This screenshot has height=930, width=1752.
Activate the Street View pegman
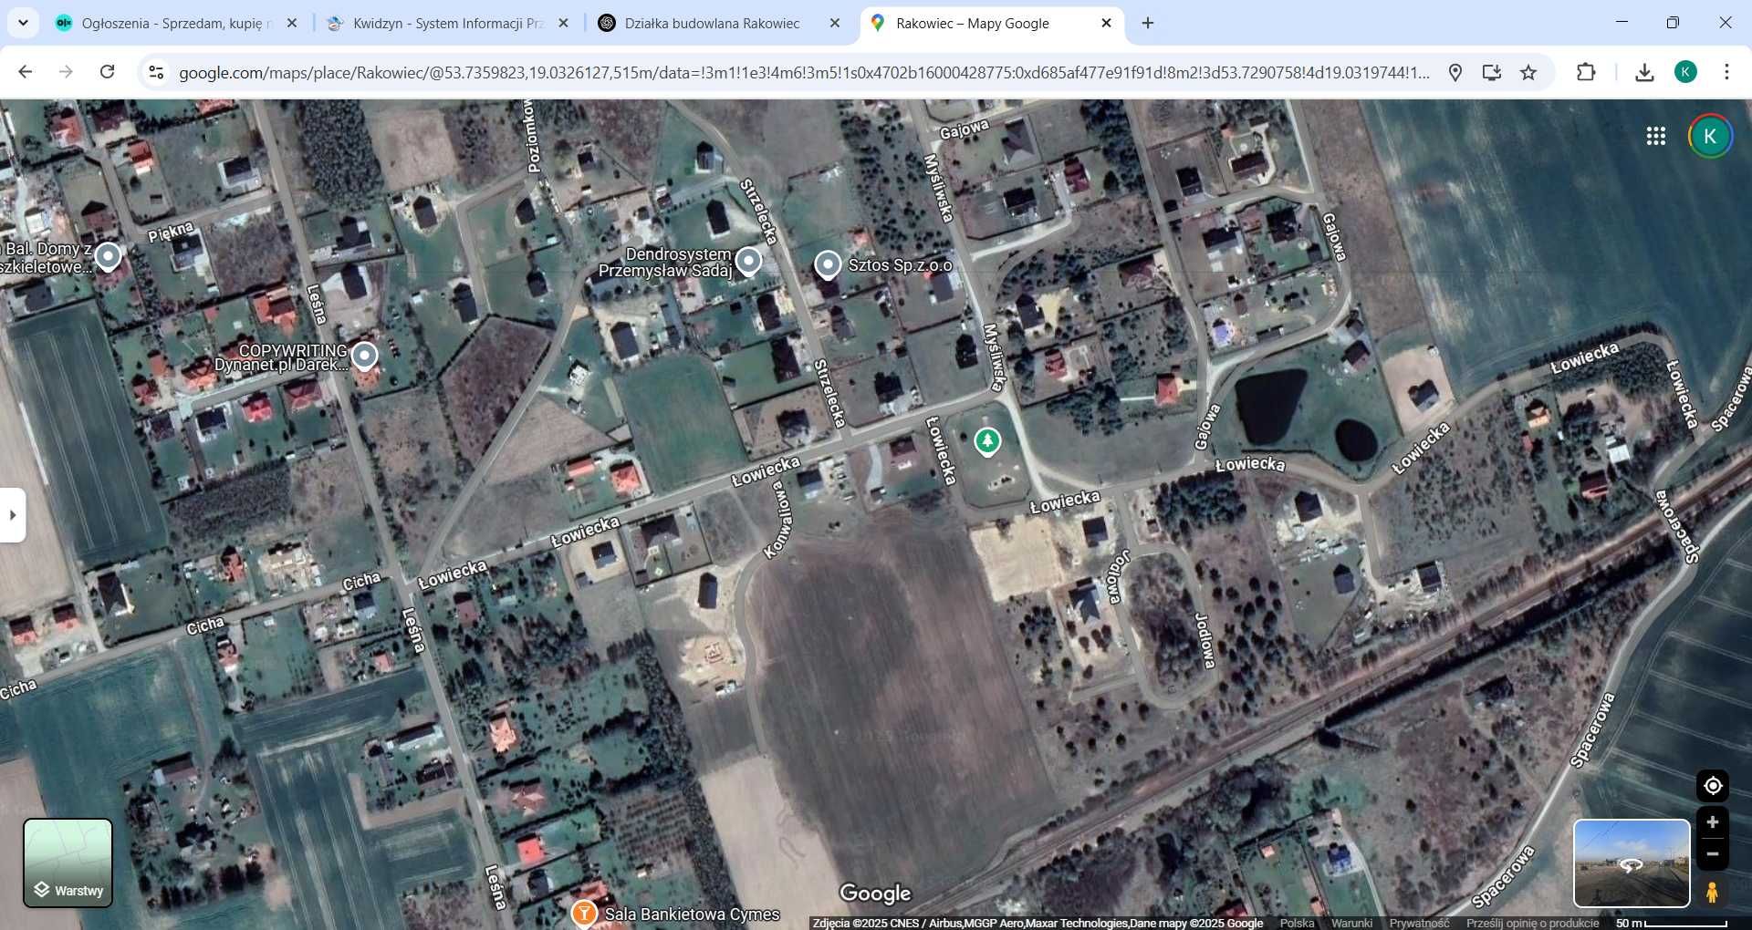pos(1712,892)
